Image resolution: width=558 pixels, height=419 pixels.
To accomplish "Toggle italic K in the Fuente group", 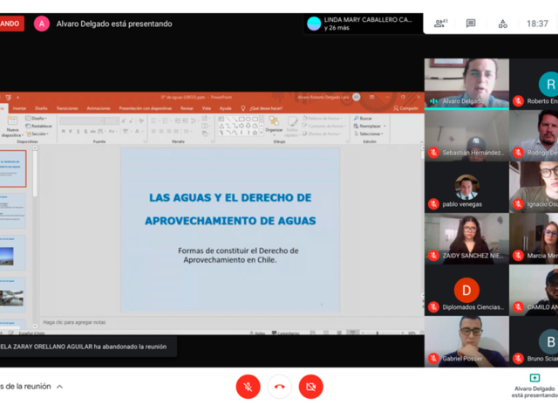I will [x=71, y=132].
